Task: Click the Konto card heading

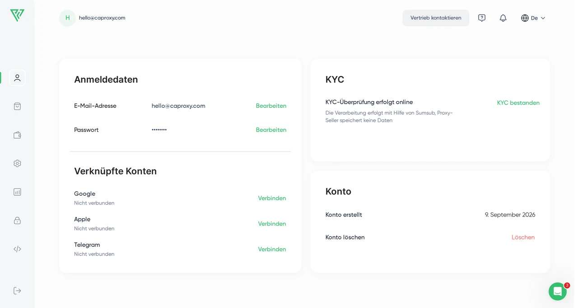Action: [338, 191]
